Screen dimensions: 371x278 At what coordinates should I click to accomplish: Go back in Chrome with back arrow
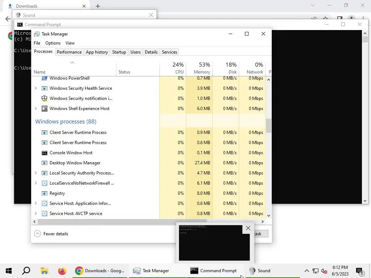[8, 19]
